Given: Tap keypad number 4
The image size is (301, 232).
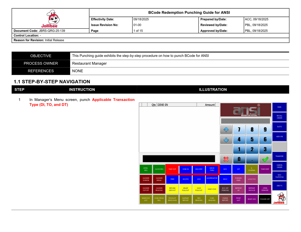Looking at the screenshot, I should pyautogui.click(x=239, y=140).
